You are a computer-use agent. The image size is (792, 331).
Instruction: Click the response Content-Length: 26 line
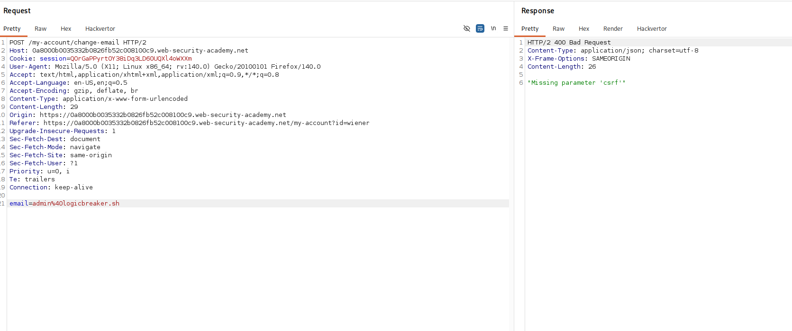point(562,67)
